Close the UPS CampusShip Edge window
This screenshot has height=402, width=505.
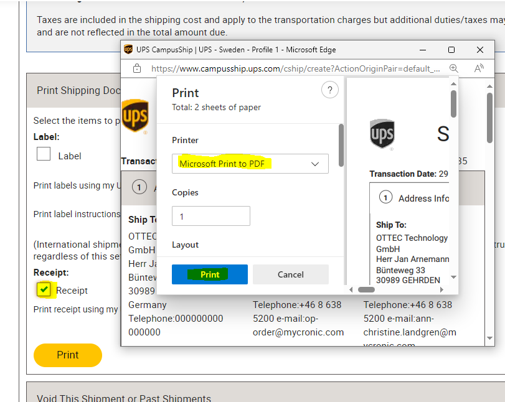pyautogui.click(x=480, y=50)
